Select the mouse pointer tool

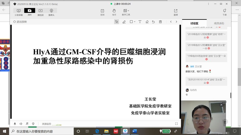point(117,22)
